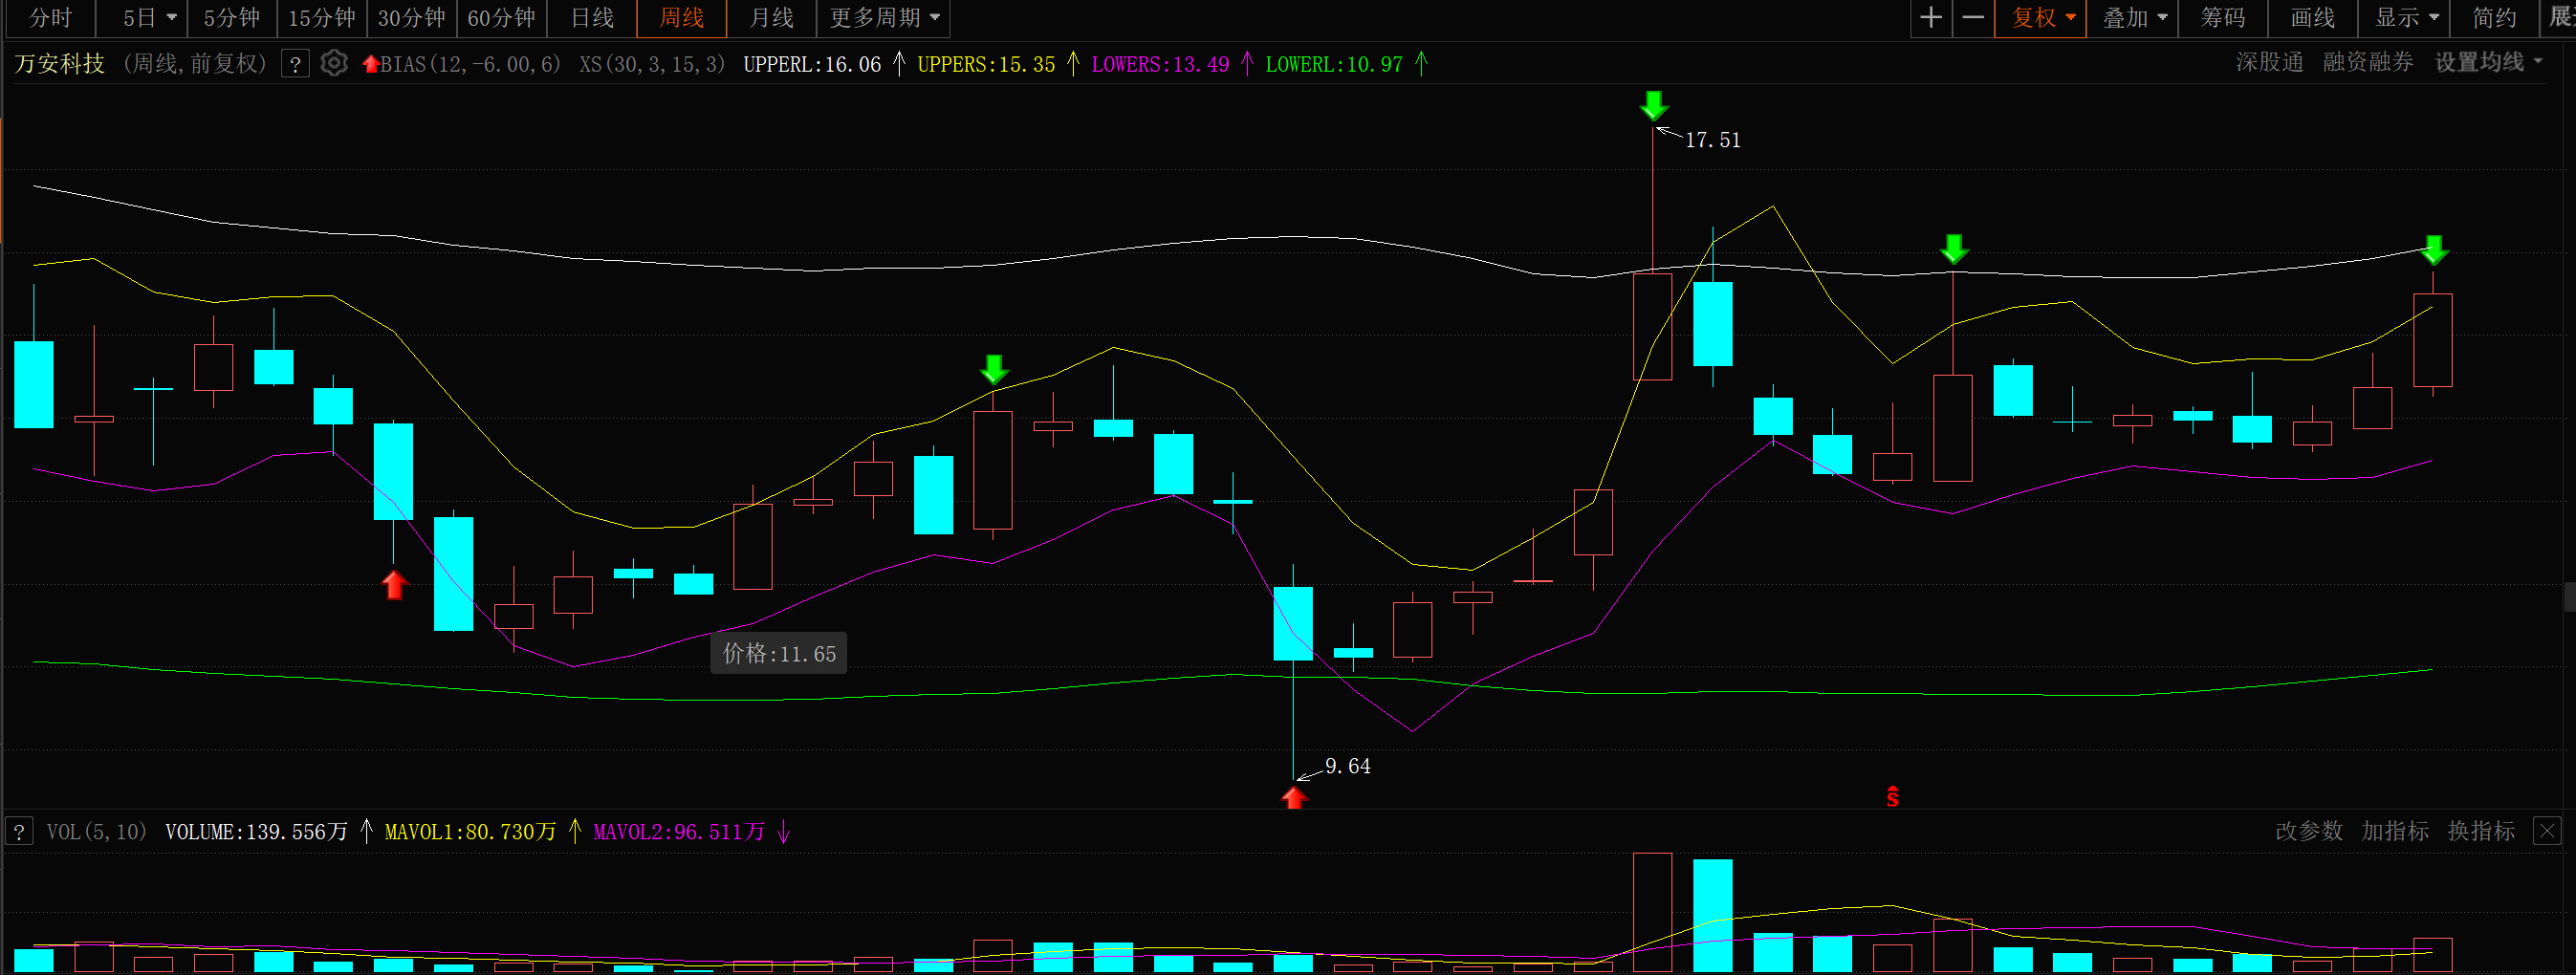Click 换指标 to change indicator

pos(2481,831)
